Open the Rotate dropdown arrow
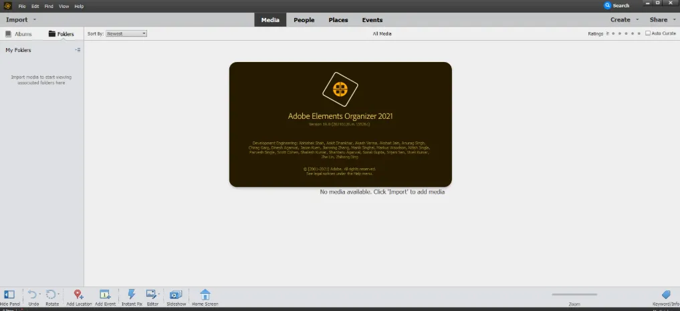 tap(59, 294)
